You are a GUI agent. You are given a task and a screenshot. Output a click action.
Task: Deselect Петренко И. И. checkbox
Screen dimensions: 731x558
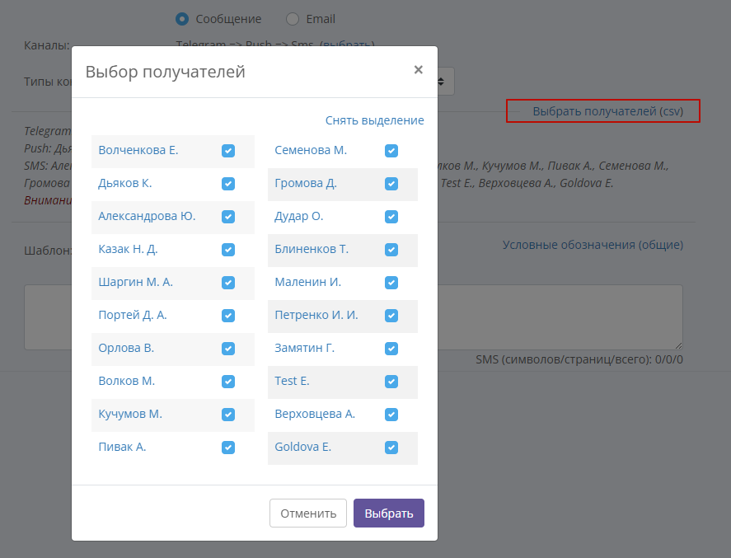[x=391, y=315]
